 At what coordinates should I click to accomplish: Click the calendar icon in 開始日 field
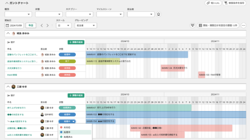click(x=7, y=25)
